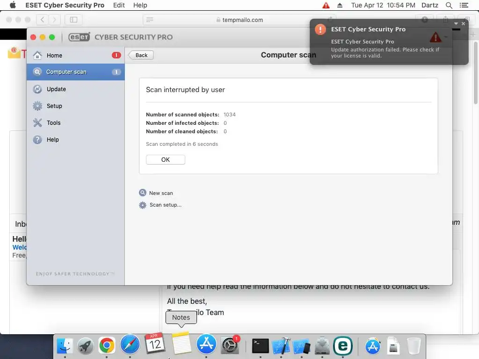Image resolution: width=479 pixels, height=359 pixels.
Task: Click Number of scanned objects value 1034
Action: 229,115
